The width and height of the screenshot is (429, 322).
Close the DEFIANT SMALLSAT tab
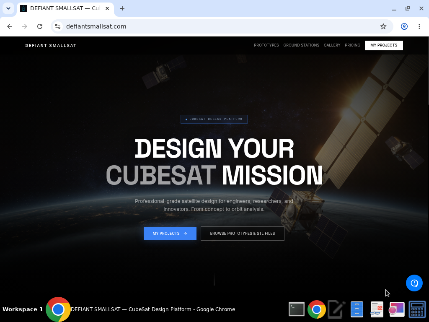107,8
